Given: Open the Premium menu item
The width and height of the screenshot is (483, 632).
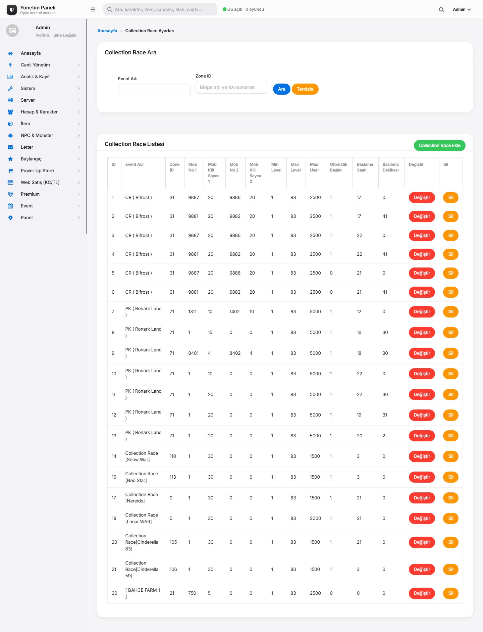Looking at the screenshot, I should 43,194.
